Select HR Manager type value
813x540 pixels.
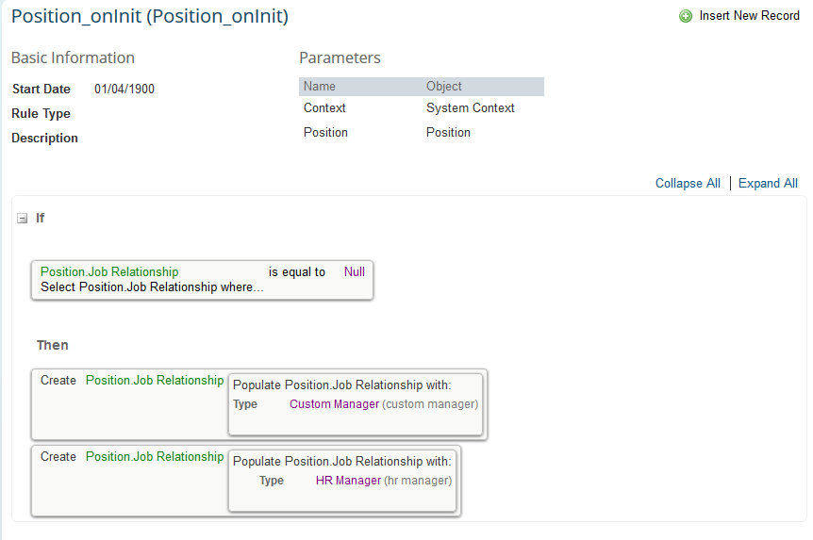348,481
